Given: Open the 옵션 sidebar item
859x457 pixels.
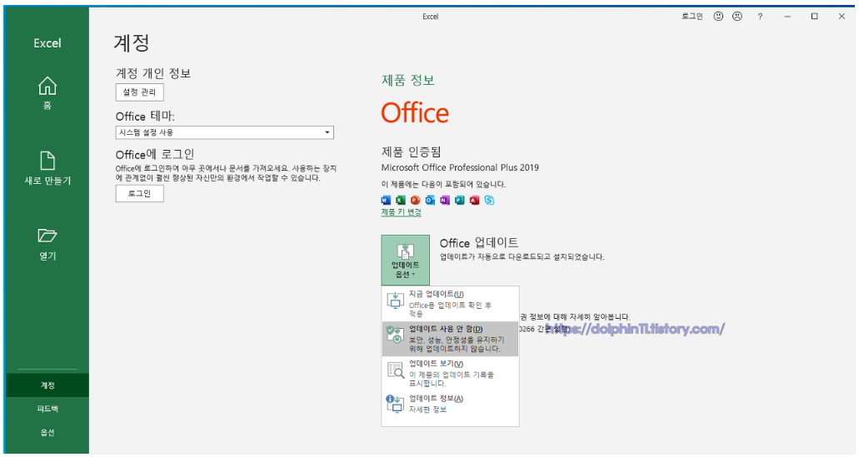Looking at the screenshot, I should [x=47, y=432].
